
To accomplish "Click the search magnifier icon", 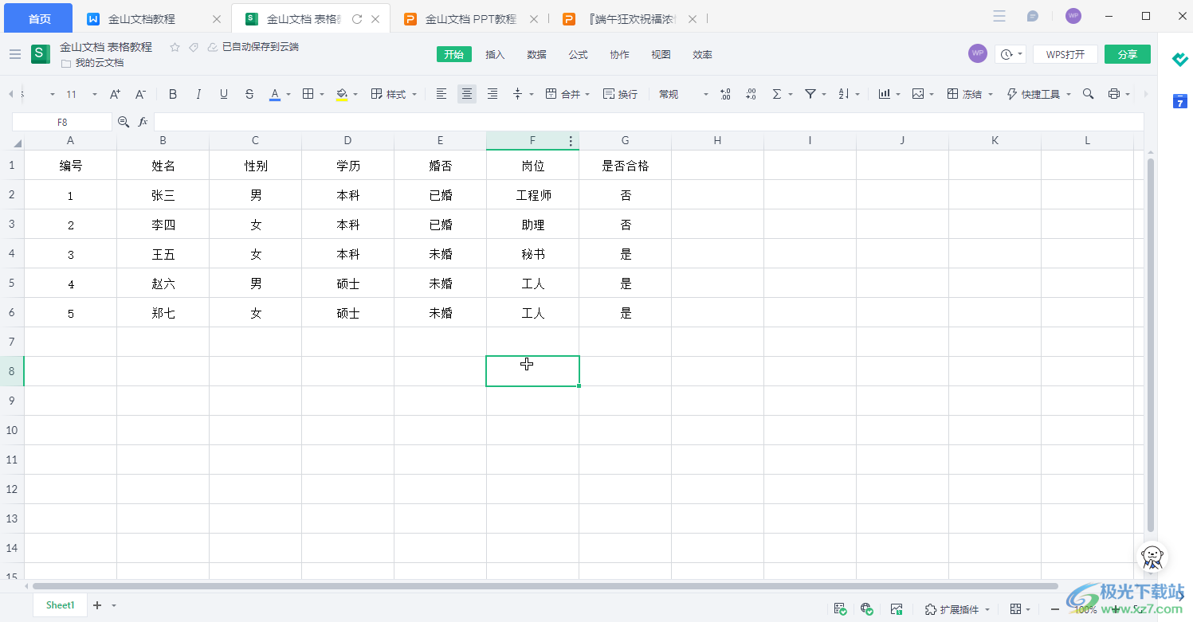I will pos(1088,94).
